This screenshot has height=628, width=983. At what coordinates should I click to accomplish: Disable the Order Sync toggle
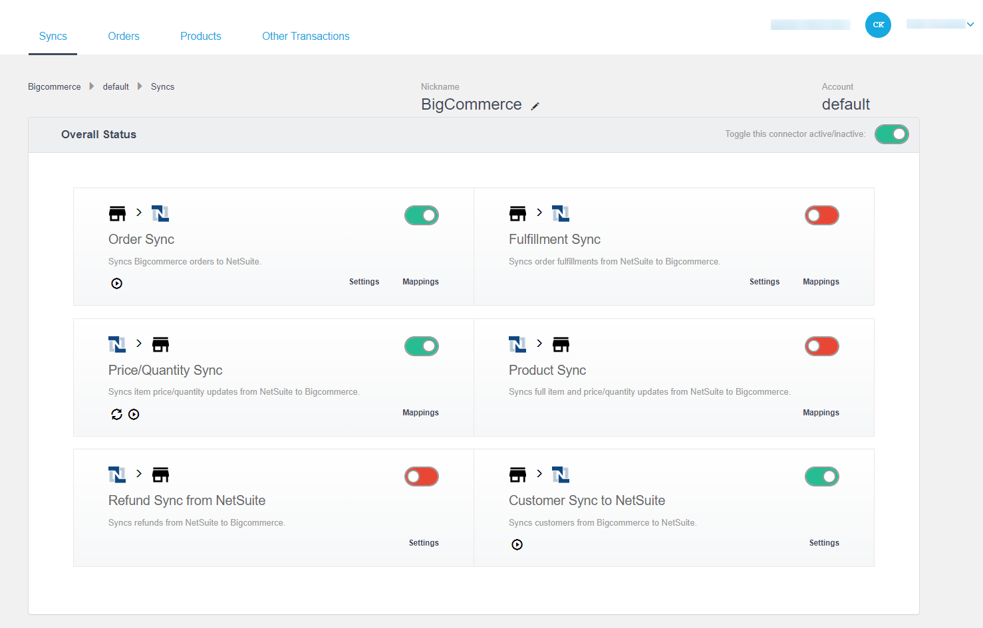click(x=422, y=215)
